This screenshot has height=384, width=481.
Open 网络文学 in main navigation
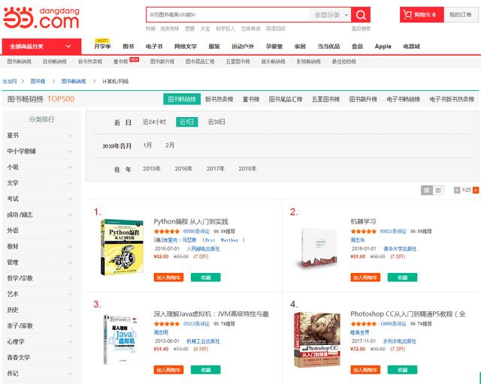coord(186,46)
